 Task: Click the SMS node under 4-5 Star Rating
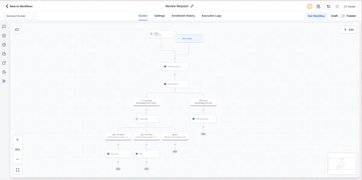tap(147, 154)
